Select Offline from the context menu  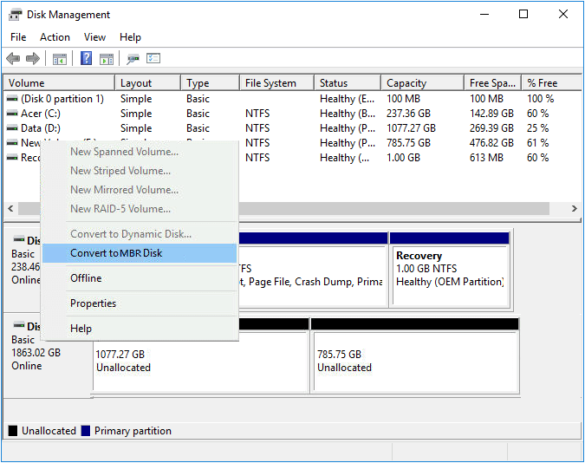[x=86, y=278]
